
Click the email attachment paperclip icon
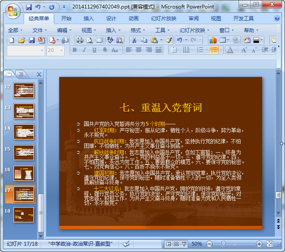coord(65,40)
